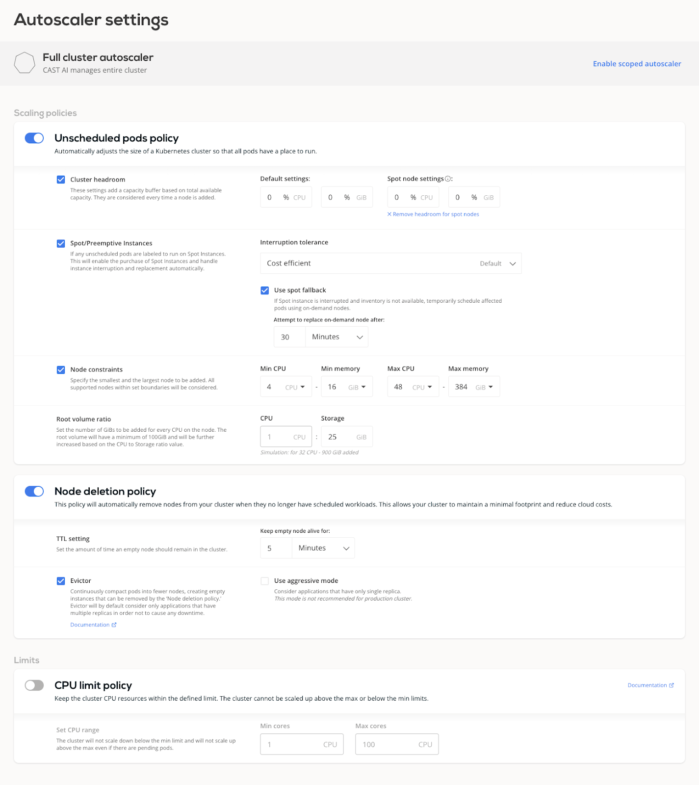
Task: Click the heptagon Full cluster autoscaler icon
Action: click(25, 63)
